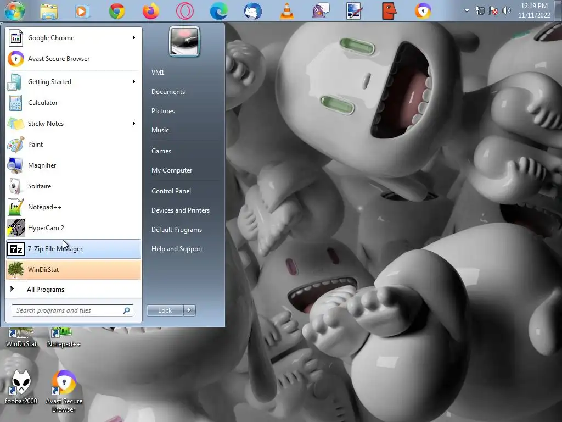
Task: Open My Computer link
Action: click(x=172, y=170)
